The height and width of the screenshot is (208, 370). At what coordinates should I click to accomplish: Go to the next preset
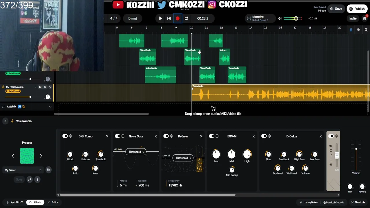[41, 156]
